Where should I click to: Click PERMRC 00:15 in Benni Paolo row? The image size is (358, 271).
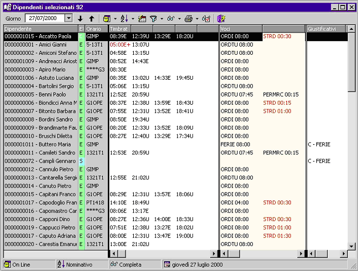[x=281, y=94]
